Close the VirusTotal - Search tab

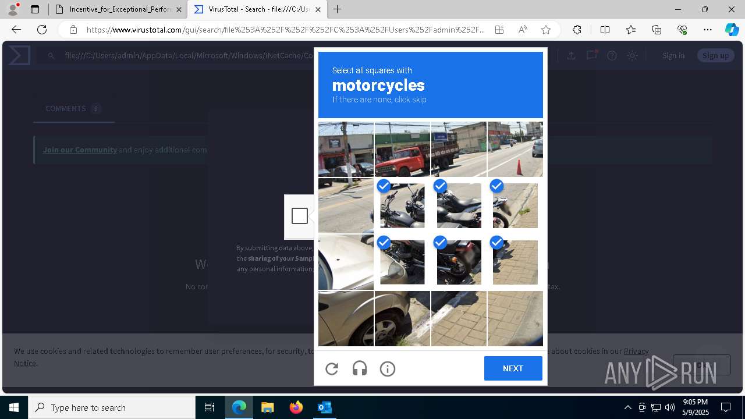click(x=318, y=9)
